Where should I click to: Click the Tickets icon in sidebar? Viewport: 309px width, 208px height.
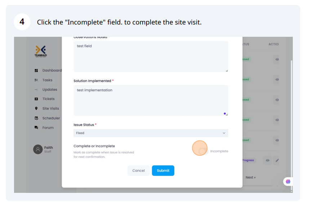tap(36, 99)
